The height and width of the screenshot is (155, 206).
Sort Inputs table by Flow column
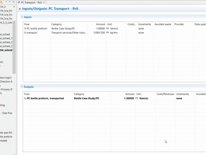pyautogui.click(x=27, y=24)
